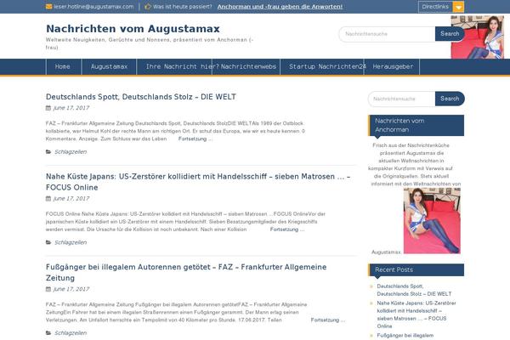Click Fortsetzung link of Deutschlands Spott article
Image resolution: width=510 pixels, height=340 pixels.
[195, 139]
